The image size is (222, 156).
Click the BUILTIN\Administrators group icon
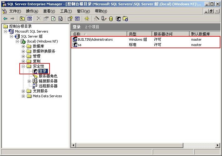click(75, 39)
